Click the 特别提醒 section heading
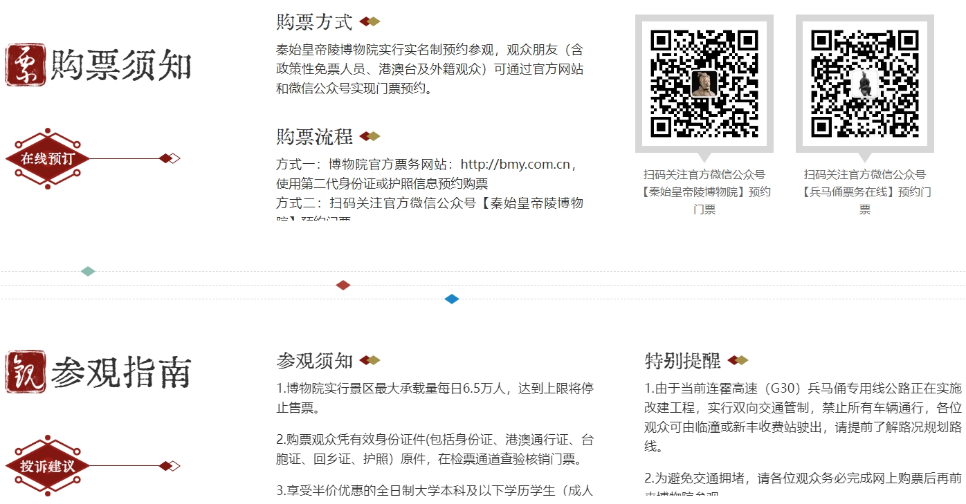 682,360
